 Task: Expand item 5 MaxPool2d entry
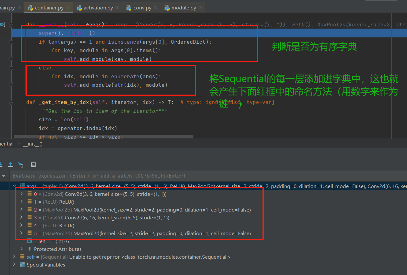click(x=21, y=233)
